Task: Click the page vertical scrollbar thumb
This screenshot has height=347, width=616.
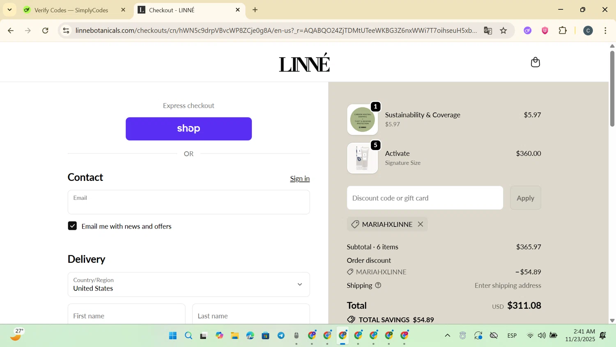Action: [612, 88]
